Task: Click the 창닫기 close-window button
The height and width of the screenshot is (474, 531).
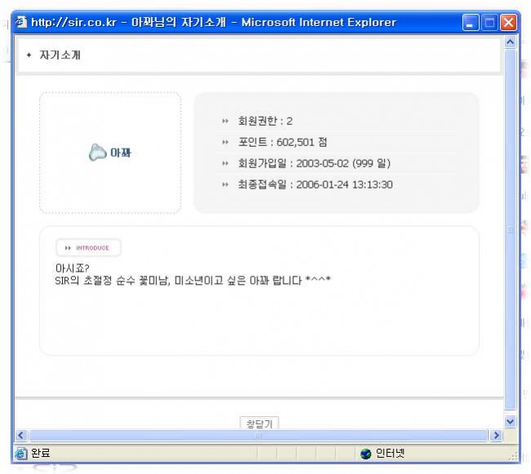Action: click(259, 423)
